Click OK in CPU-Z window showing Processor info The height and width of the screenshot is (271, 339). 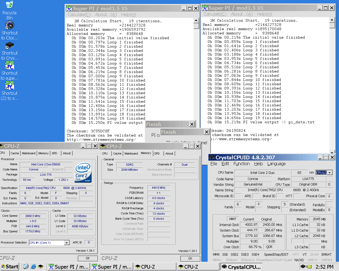coord(88,258)
